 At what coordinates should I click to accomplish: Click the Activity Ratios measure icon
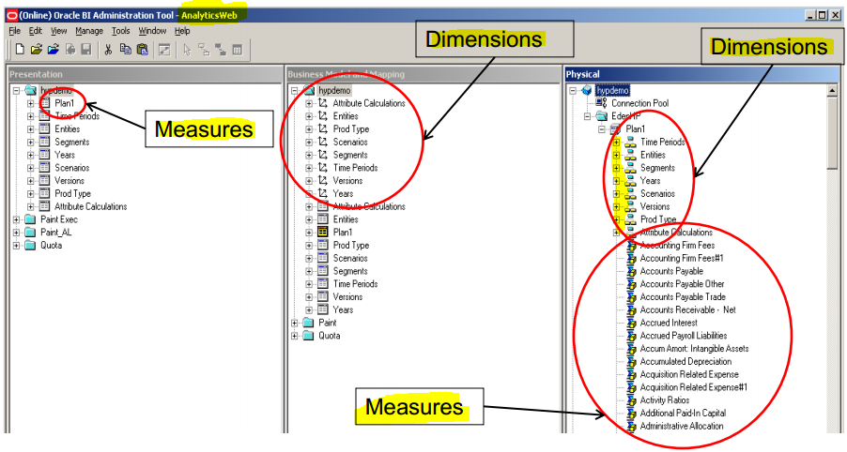pyautogui.click(x=630, y=400)
